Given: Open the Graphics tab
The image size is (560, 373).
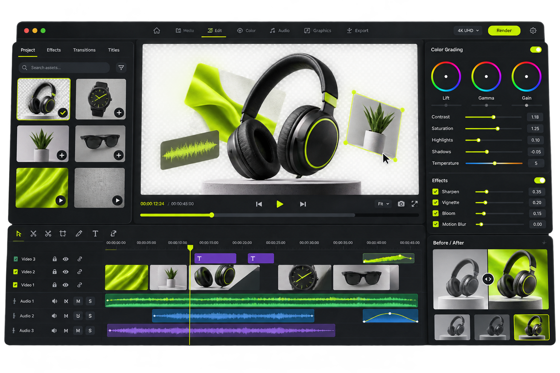Looking at the screenshot, I should coord(318,31).
